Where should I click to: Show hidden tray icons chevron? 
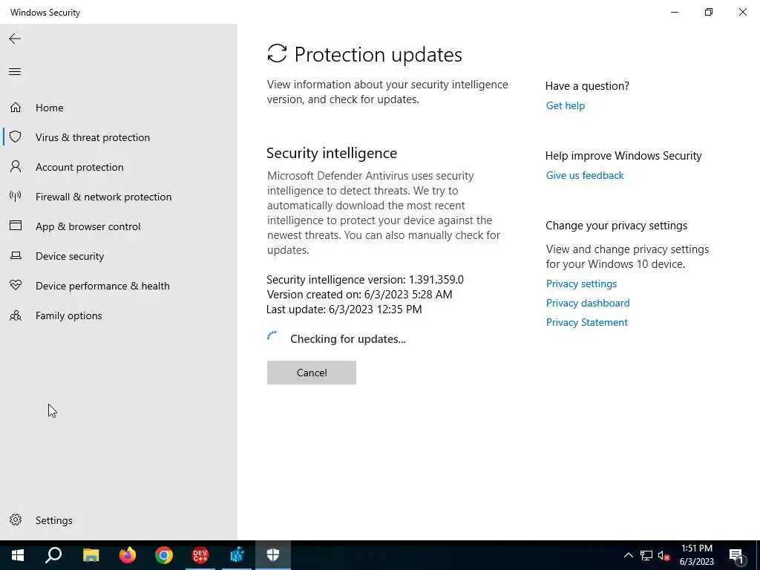pos(628,555)
